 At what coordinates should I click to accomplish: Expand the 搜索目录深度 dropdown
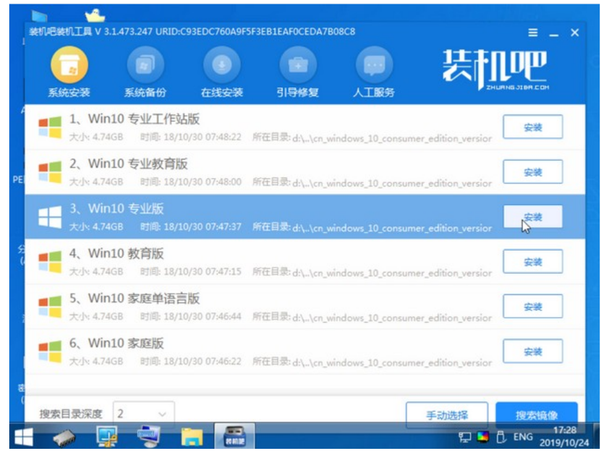(143, 414)
